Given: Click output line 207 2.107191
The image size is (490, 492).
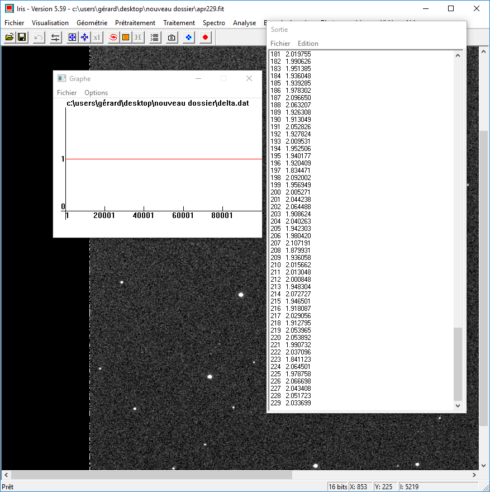Looking at the screenshot, I should [291, 243].
